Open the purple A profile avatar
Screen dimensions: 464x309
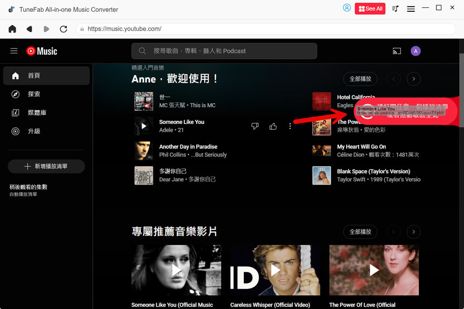pyautogui.click(x=416, y=51)
